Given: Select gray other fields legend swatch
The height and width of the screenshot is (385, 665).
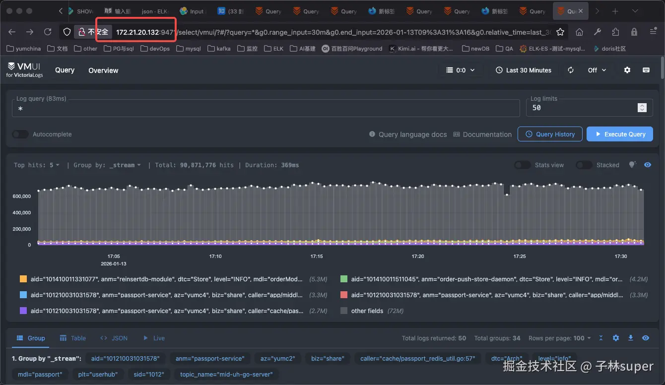Looking at the screenshot, I should pos(343,311).
